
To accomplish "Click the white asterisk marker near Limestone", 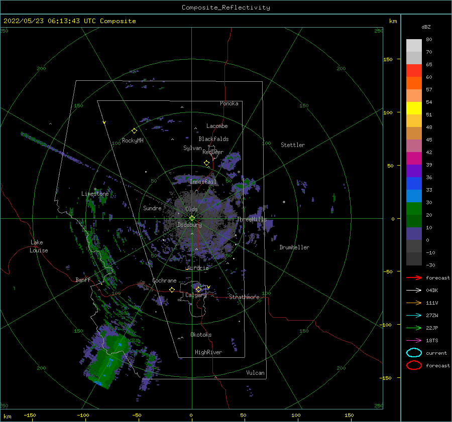I will 95,189.
